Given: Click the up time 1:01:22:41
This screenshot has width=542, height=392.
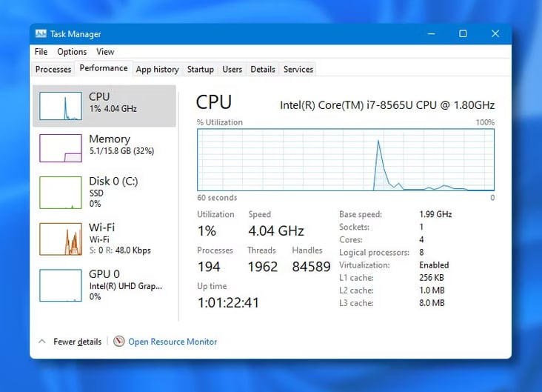Looking at the screenshot, I should (228, 303).
